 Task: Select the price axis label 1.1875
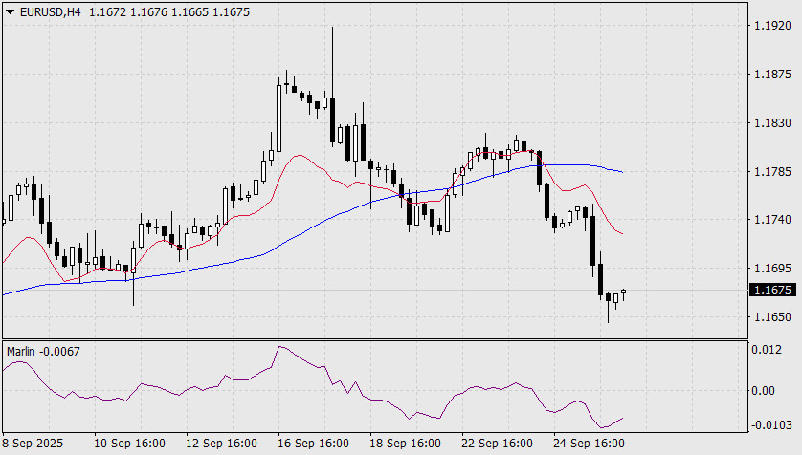pos(772,75)
